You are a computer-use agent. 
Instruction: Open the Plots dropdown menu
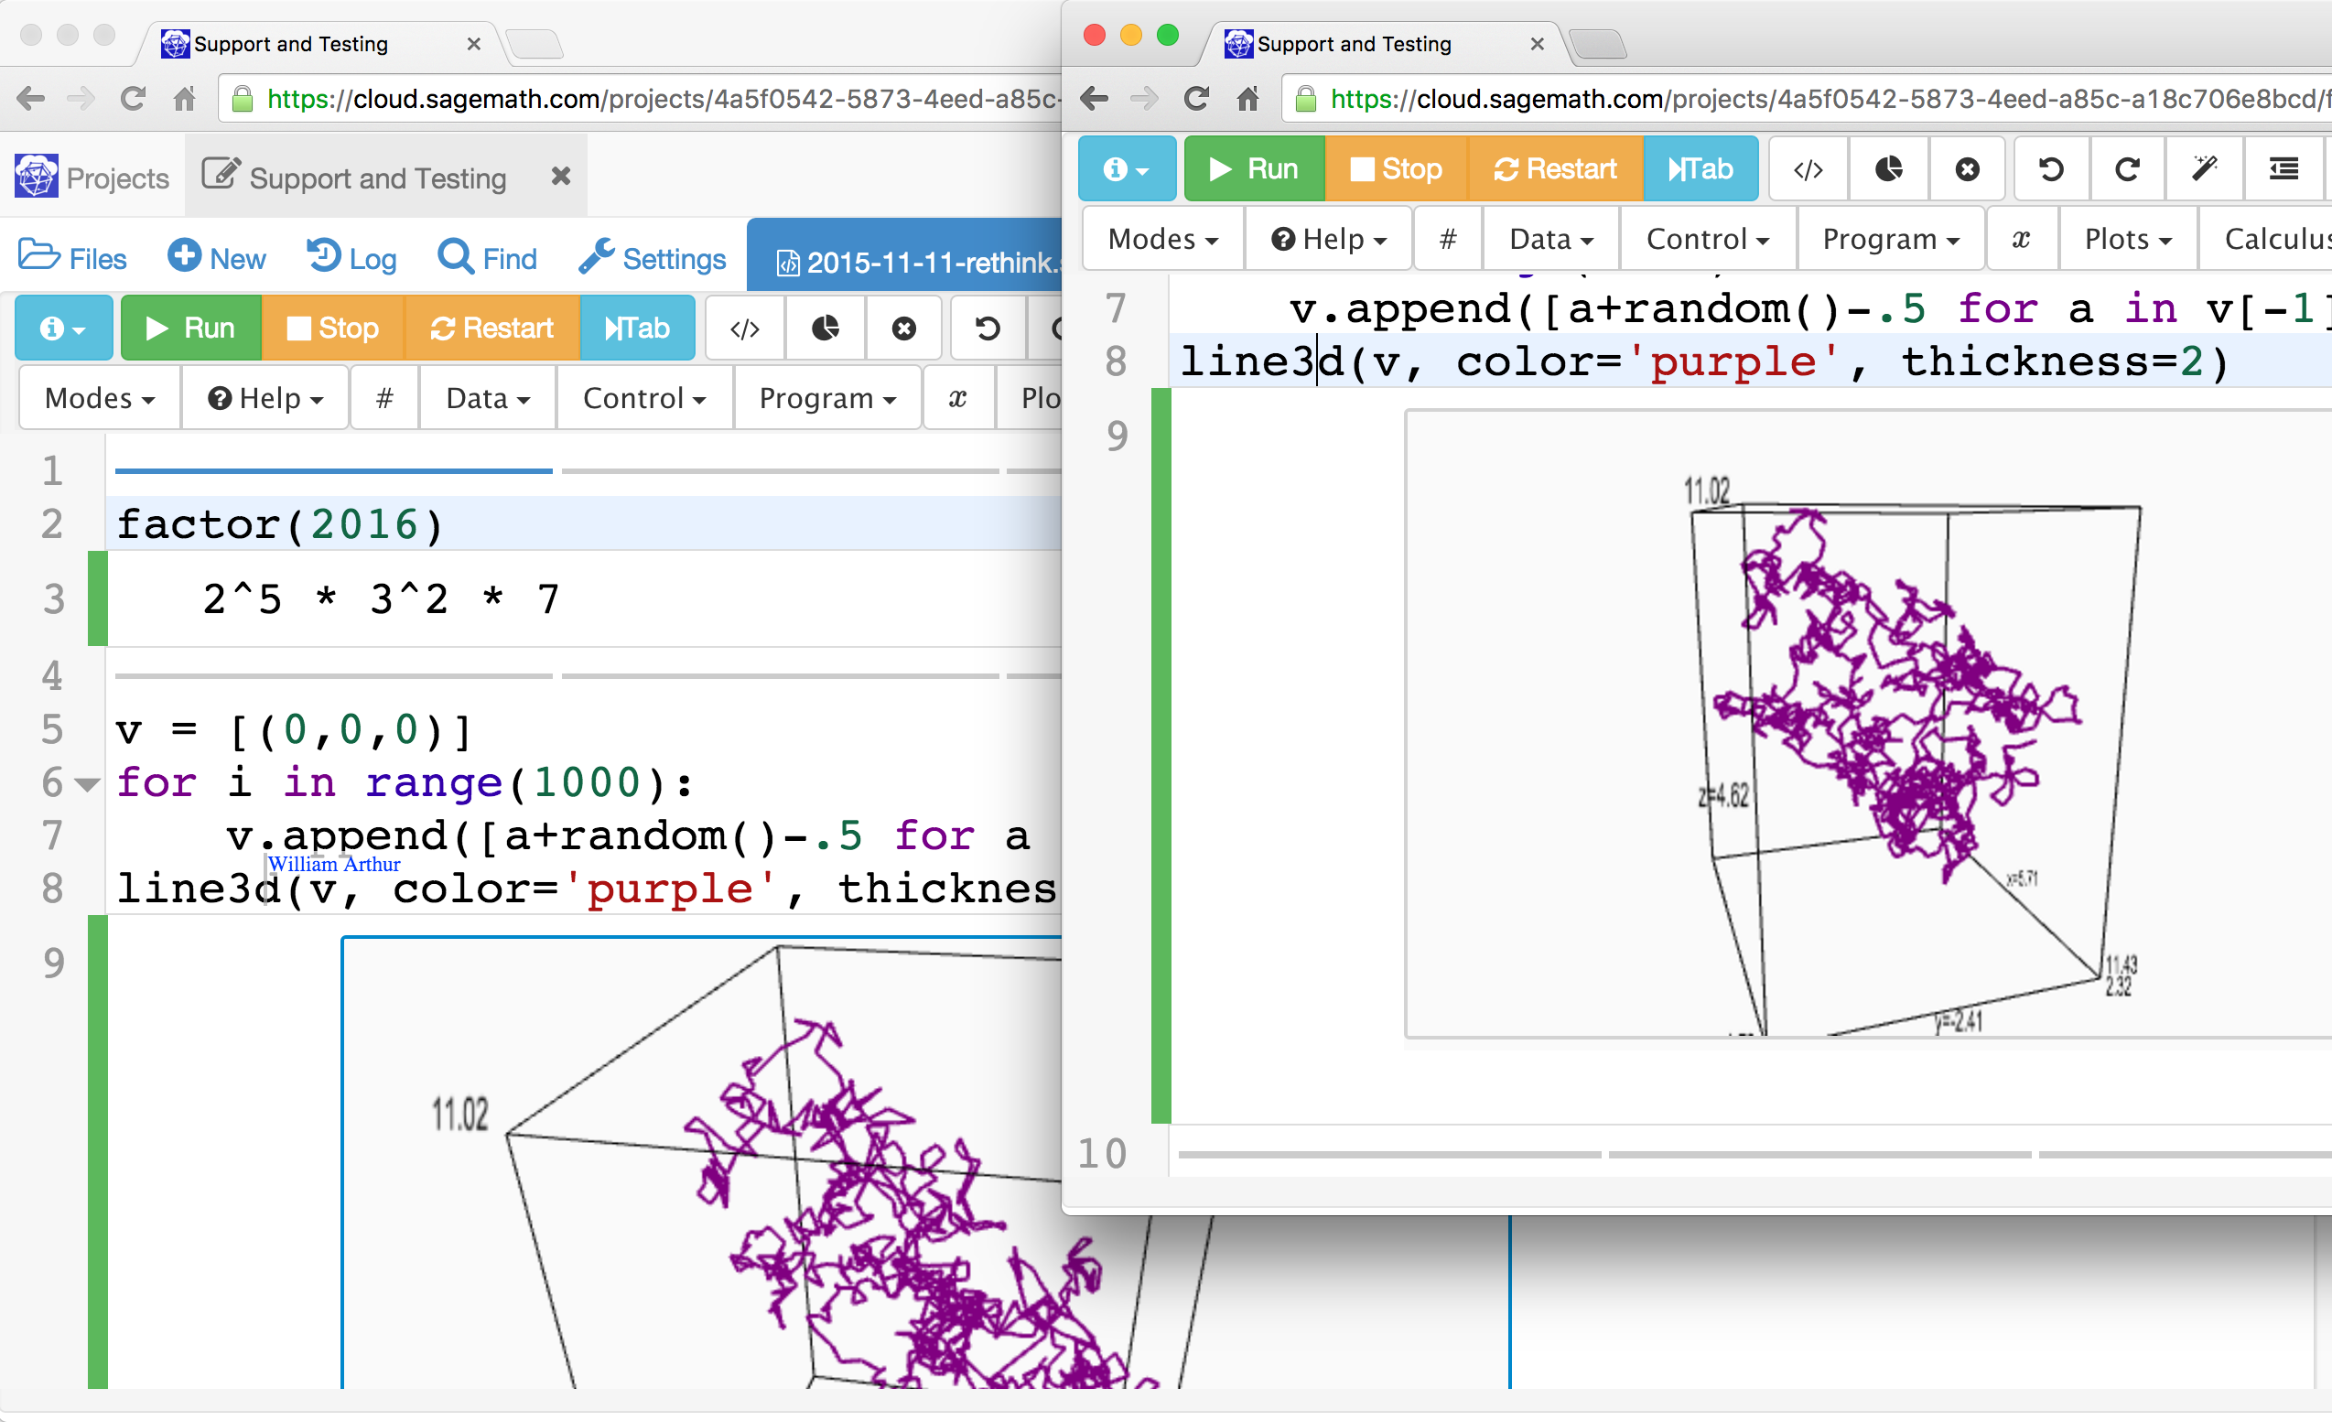2128,240
